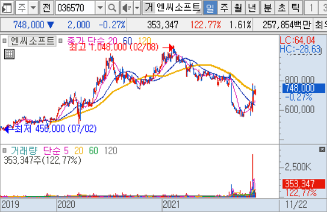This screenshot has height=212, width=327.
Task: Switch to the 틱 tick chart tab
Action: (296, 8)
